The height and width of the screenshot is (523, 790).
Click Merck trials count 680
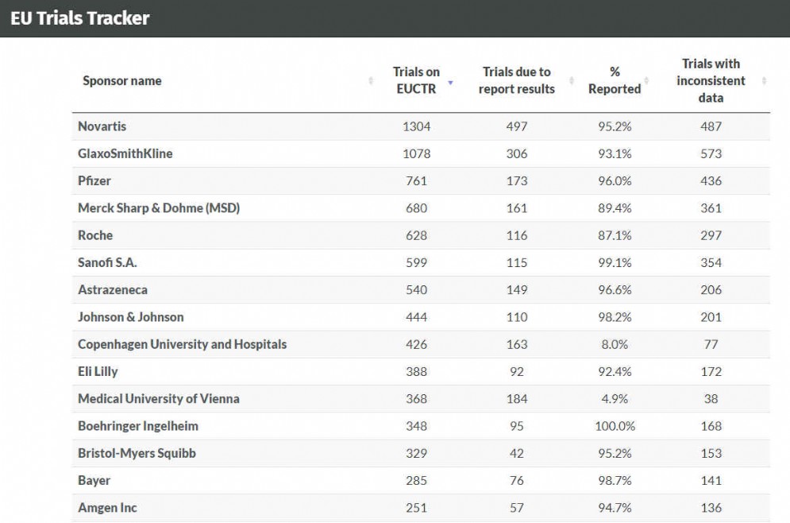point(416,207)
